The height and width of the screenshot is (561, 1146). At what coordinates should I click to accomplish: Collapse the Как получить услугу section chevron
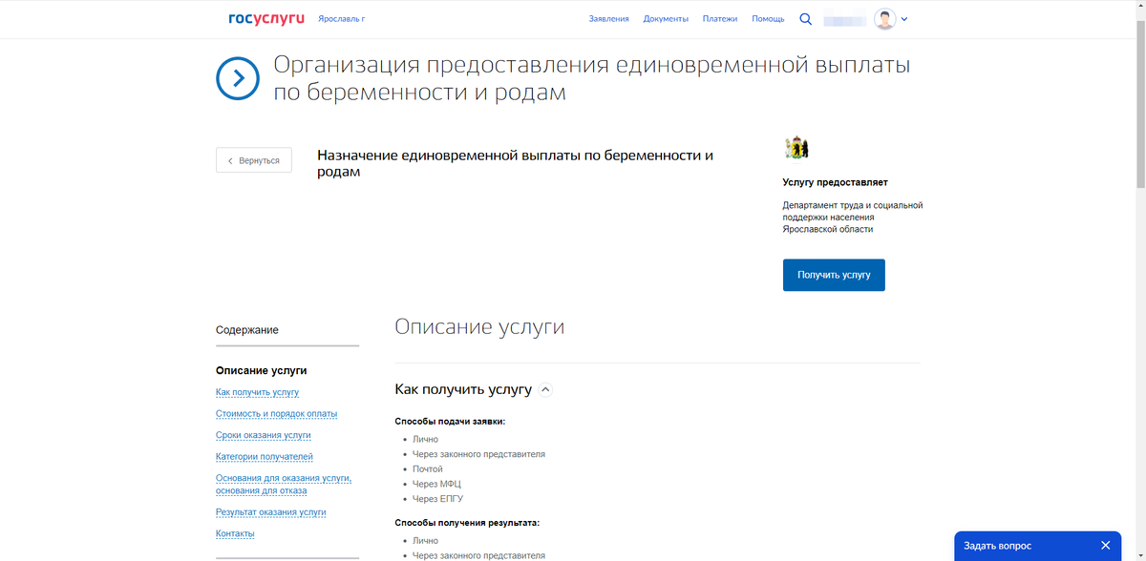(x=545, y=389)
